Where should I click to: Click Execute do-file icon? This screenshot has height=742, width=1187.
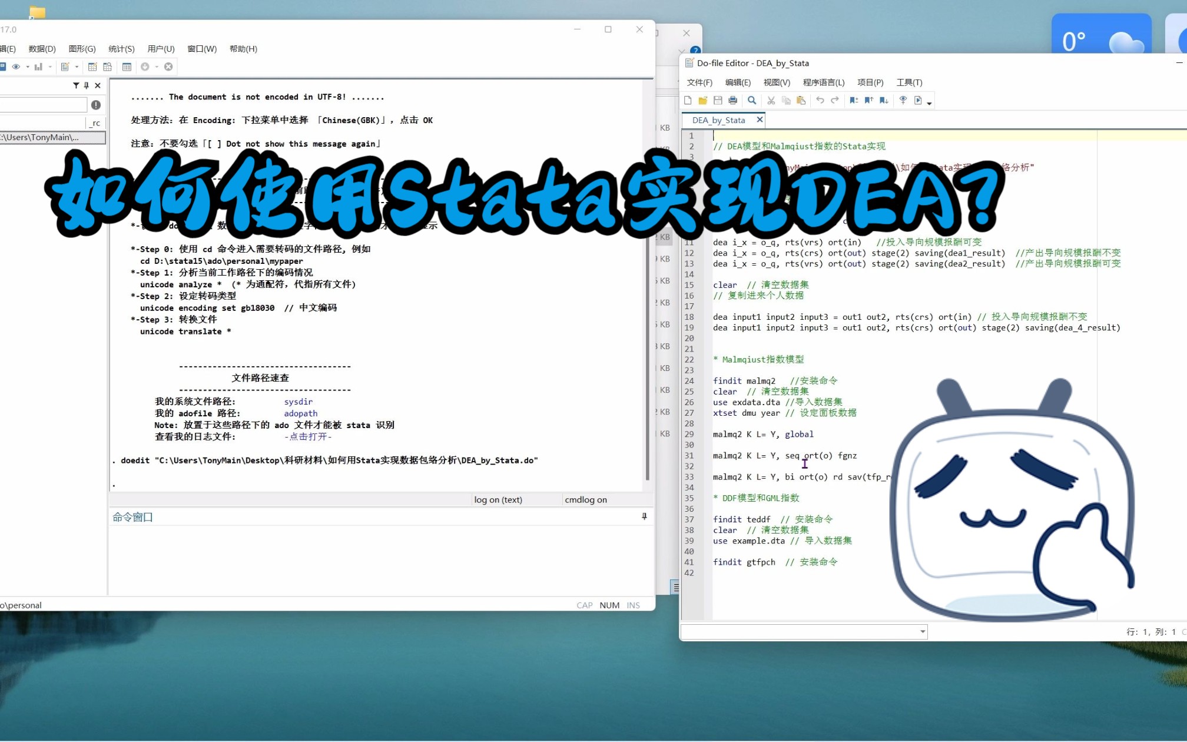(x=918, y=101)
